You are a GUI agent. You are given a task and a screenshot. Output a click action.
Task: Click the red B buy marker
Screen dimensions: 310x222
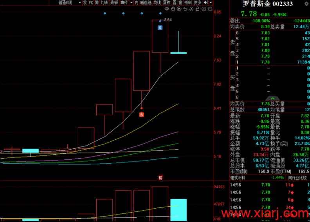[141, 114]
